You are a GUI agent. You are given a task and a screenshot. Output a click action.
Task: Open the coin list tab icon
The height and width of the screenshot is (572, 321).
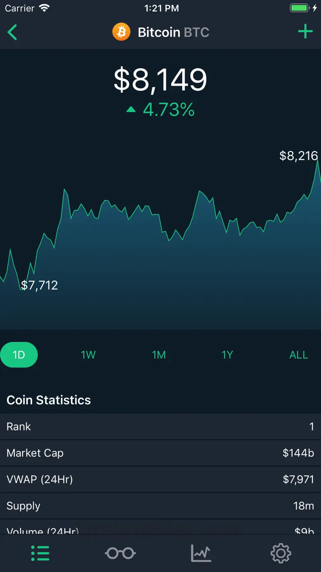(x=40, y=553)
